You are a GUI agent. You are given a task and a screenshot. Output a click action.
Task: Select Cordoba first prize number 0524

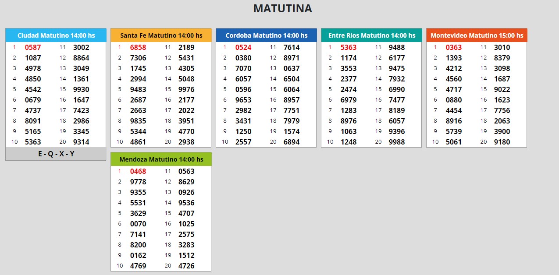[x=243, y=47]
